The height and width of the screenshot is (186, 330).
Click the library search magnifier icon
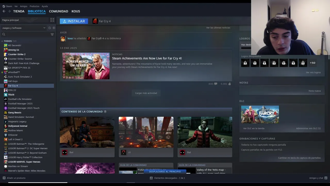point(4,34)
